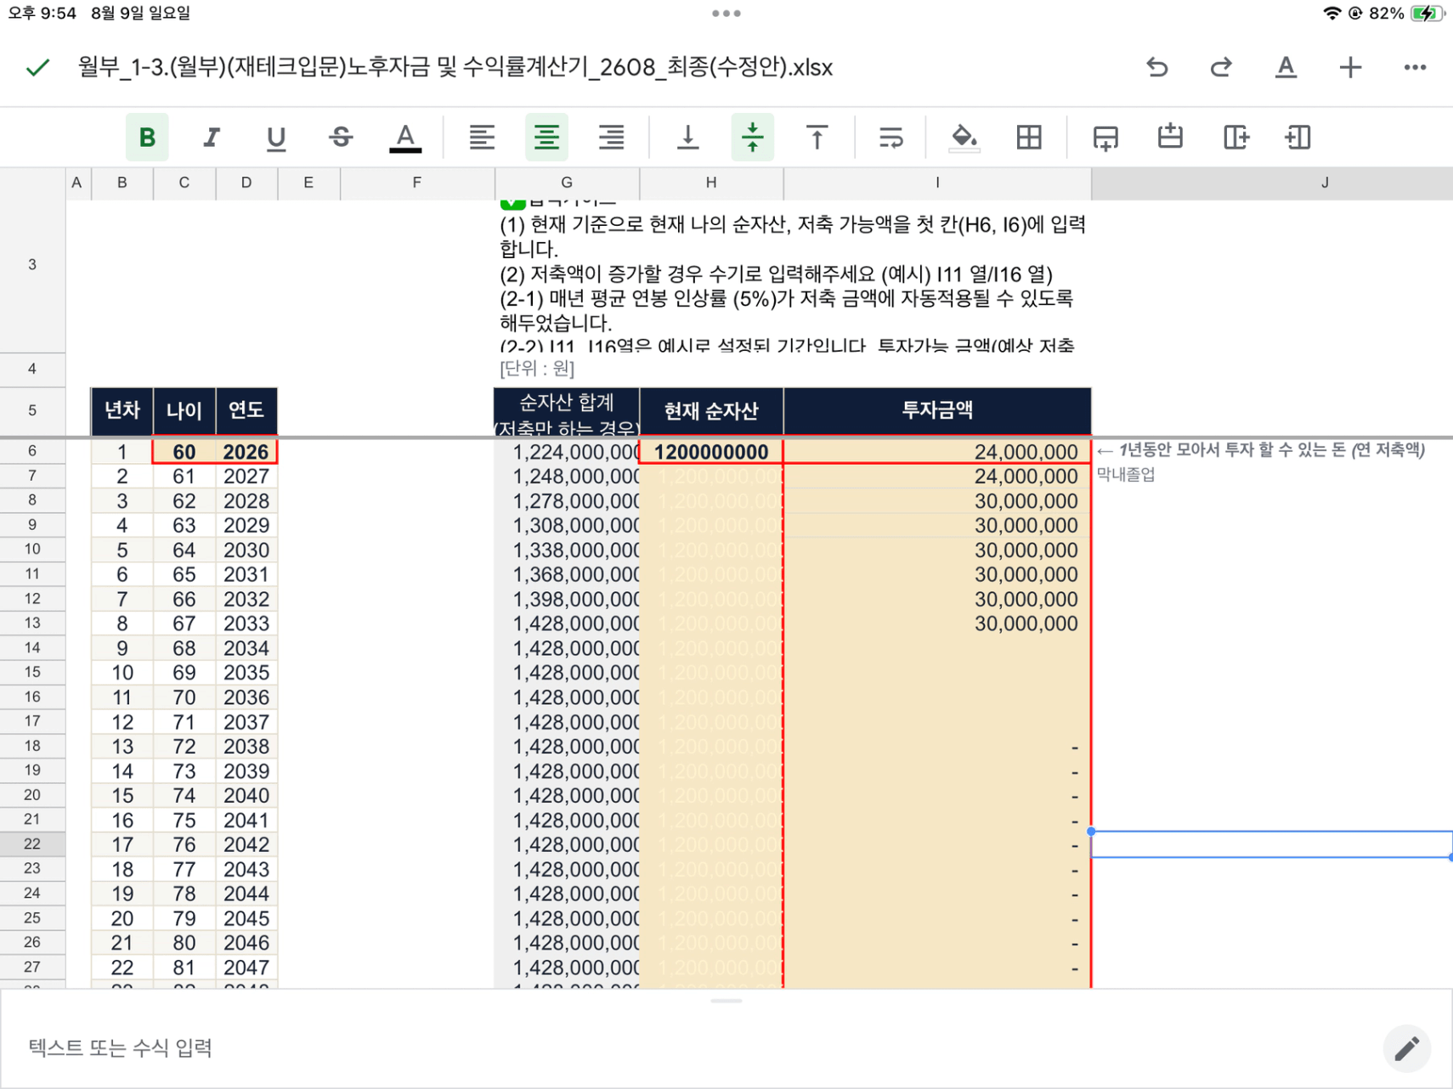Image resolution: width=1453 pixels, height=1089 pixels.
Task: Select the age cell showing 60
Action: pos(184,452)
